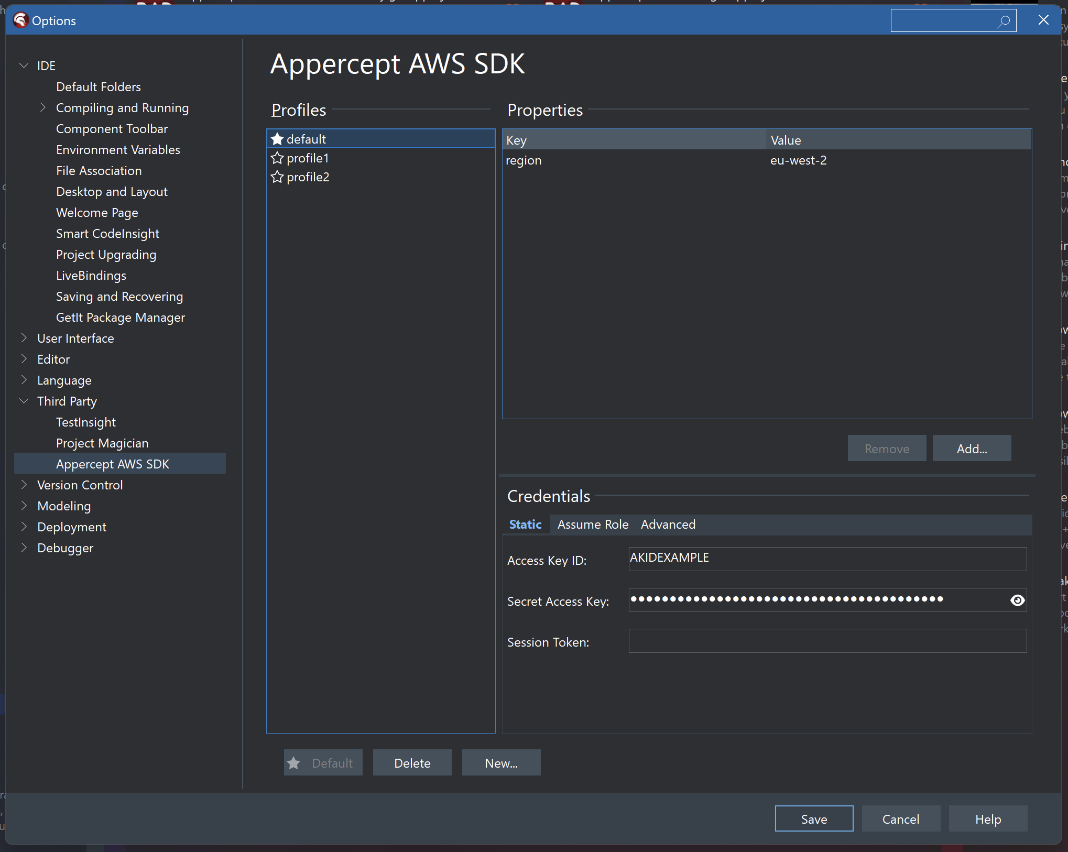Viewport: 1068px width, 852px height.
Task: Create a profile using the New button
Action: pos(500,763)
